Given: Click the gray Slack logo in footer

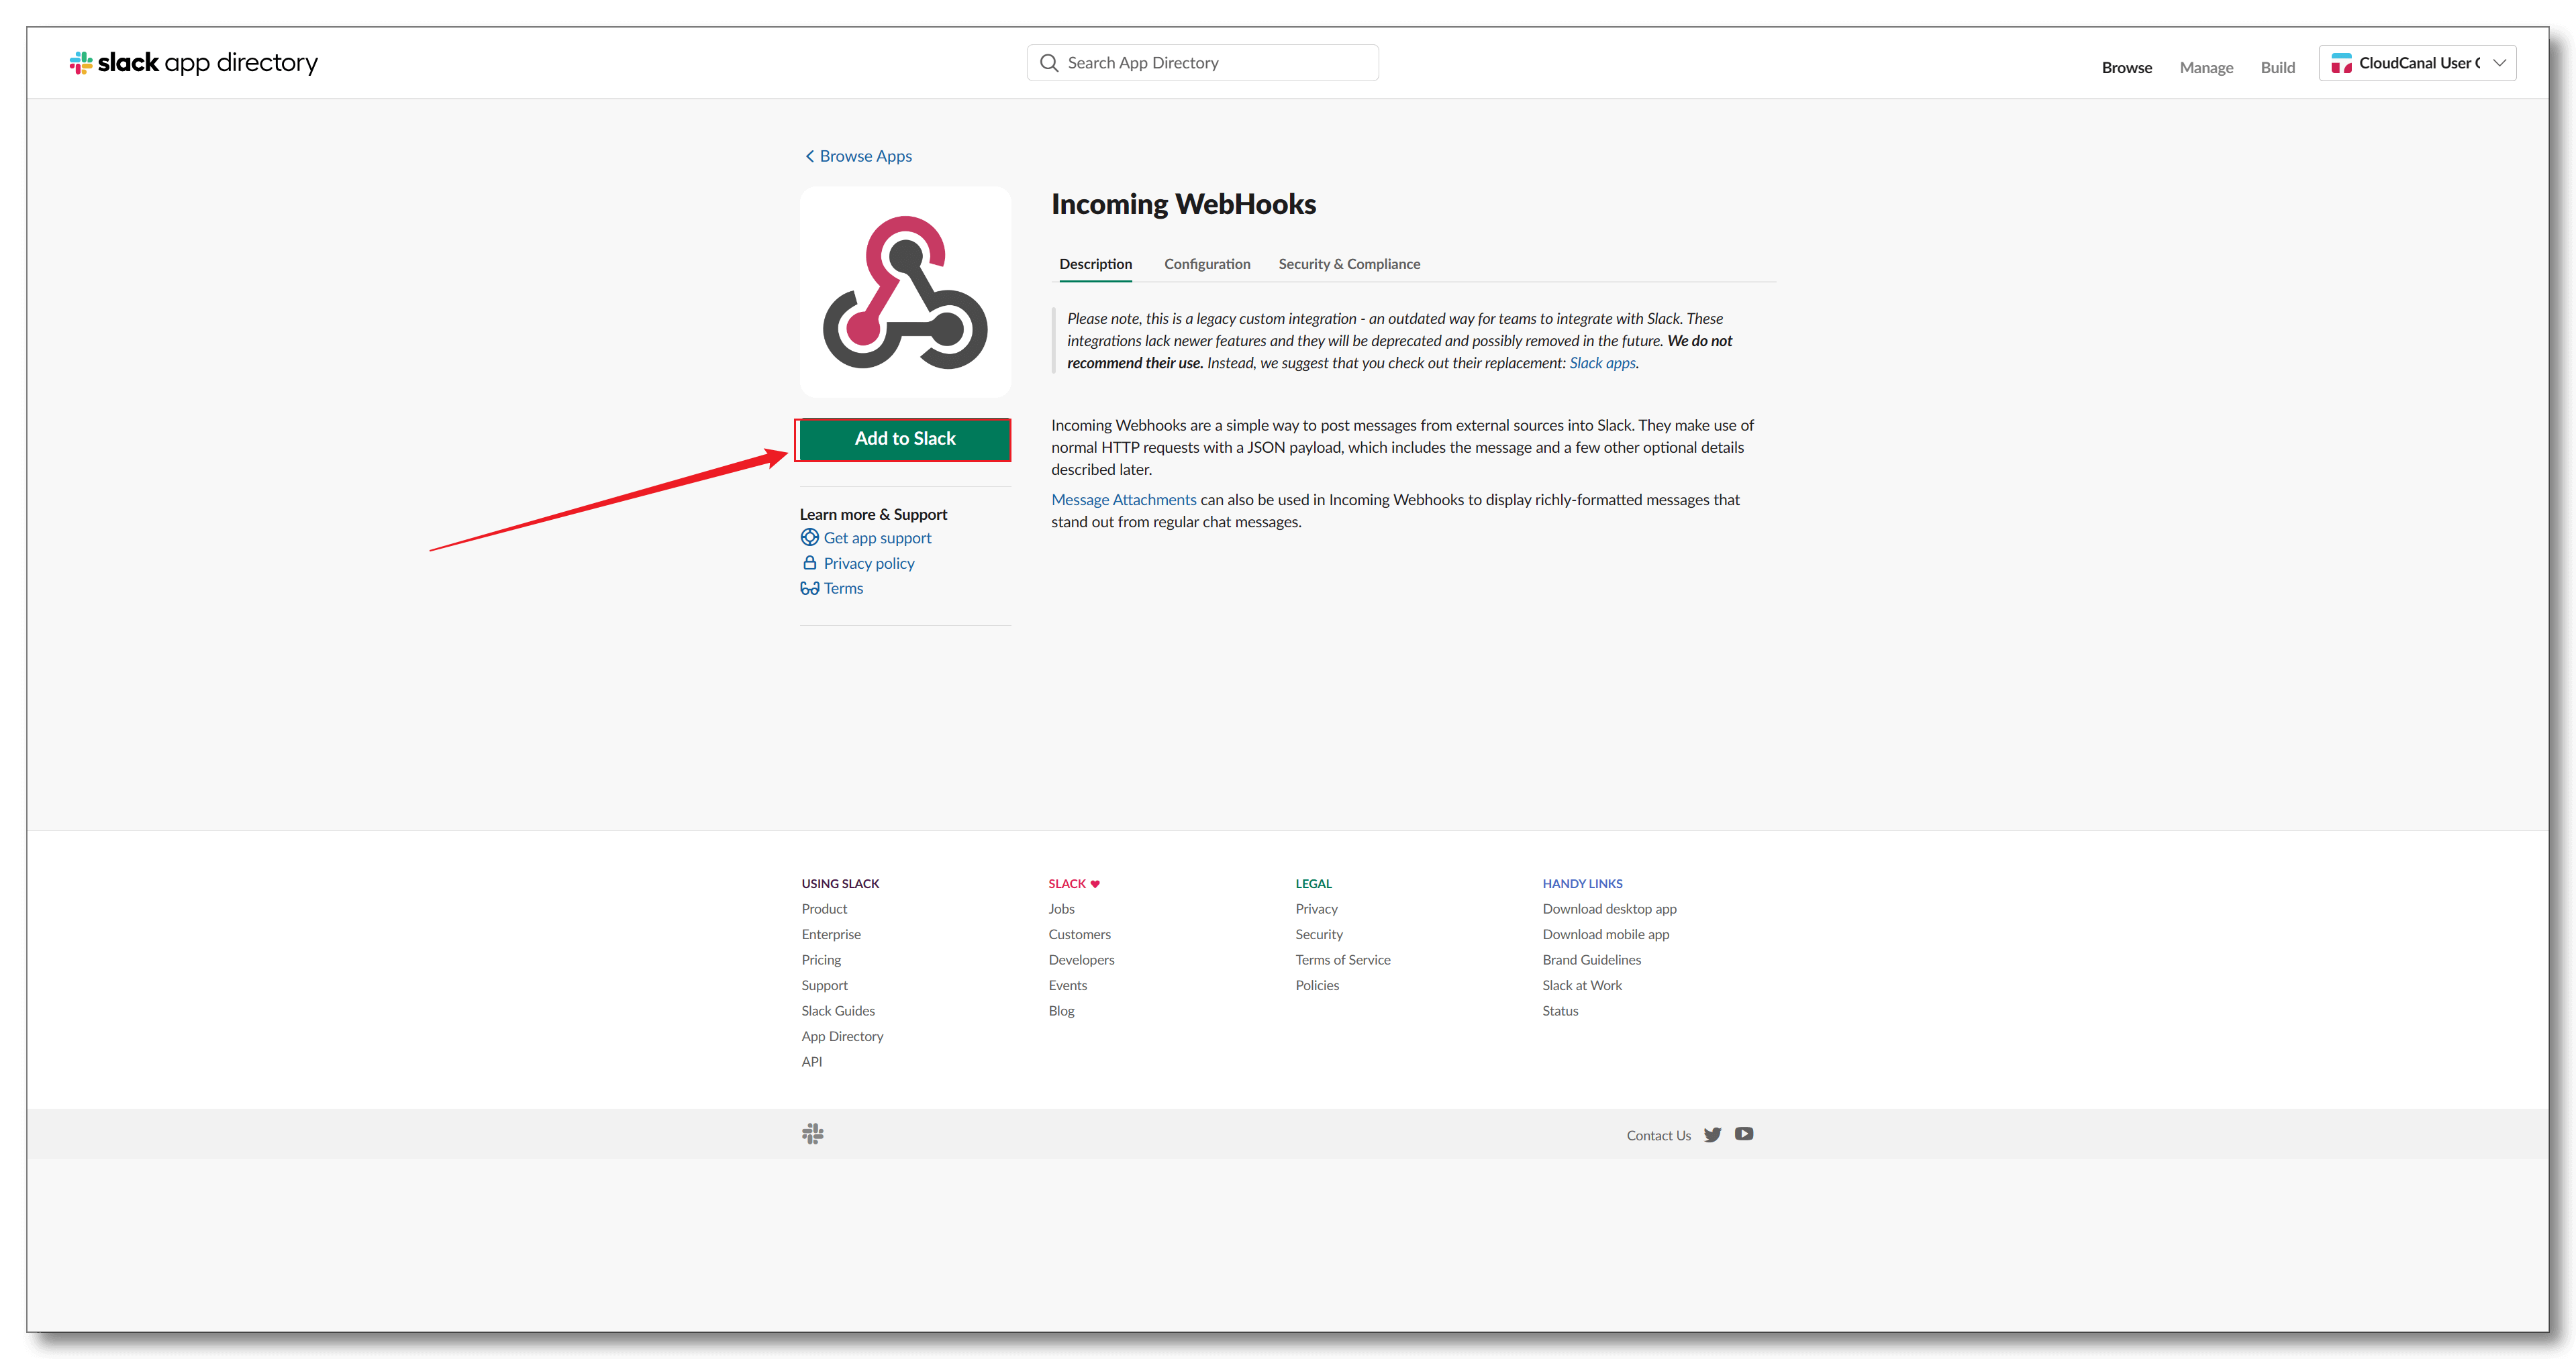Looking at the screenshot, I should point(813,1134).
